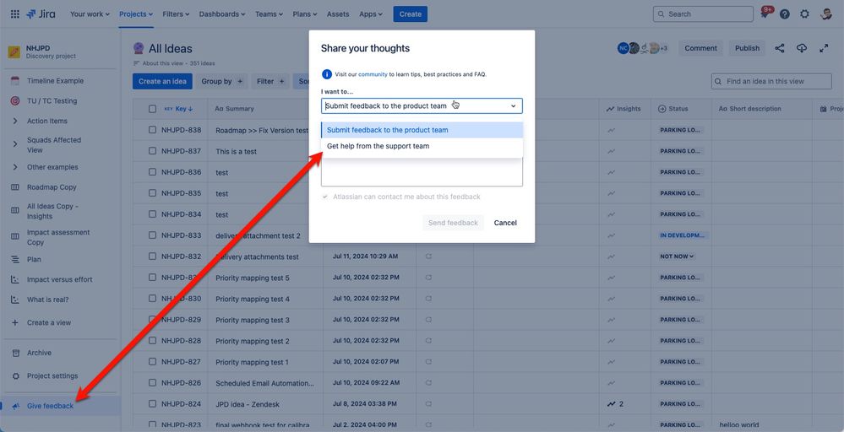Click the Send feedback button

tap(453, 223)
